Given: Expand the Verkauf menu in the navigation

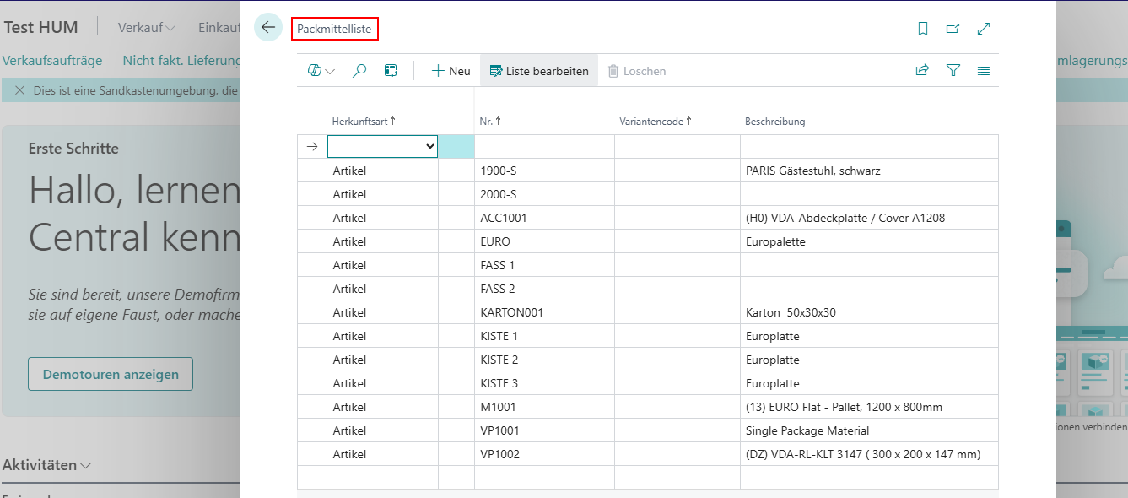Looking at the screenshot, I should 147,27.
